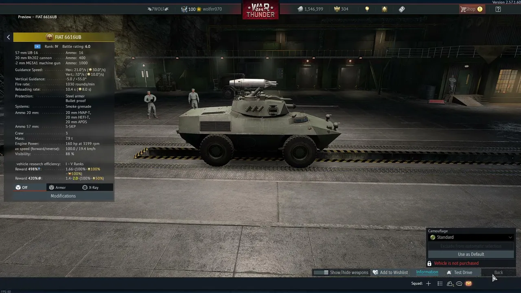Image resolution: width=521 pixels, height=293 pixels.
Task: Start a Test Drive
Action: (460, 273)
